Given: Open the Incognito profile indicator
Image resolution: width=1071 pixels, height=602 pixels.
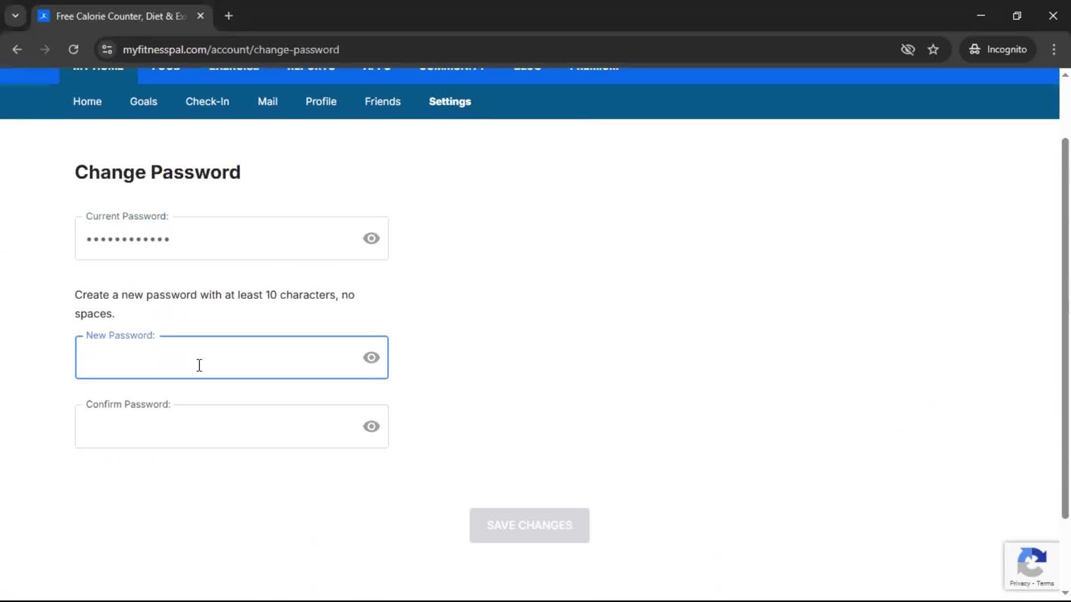Looking at the screenshot, I should coord(998,50).
